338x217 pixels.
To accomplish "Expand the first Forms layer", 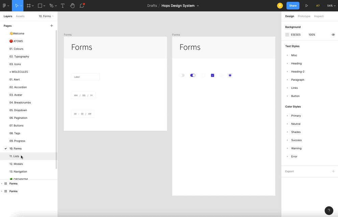I will [2, 184].
